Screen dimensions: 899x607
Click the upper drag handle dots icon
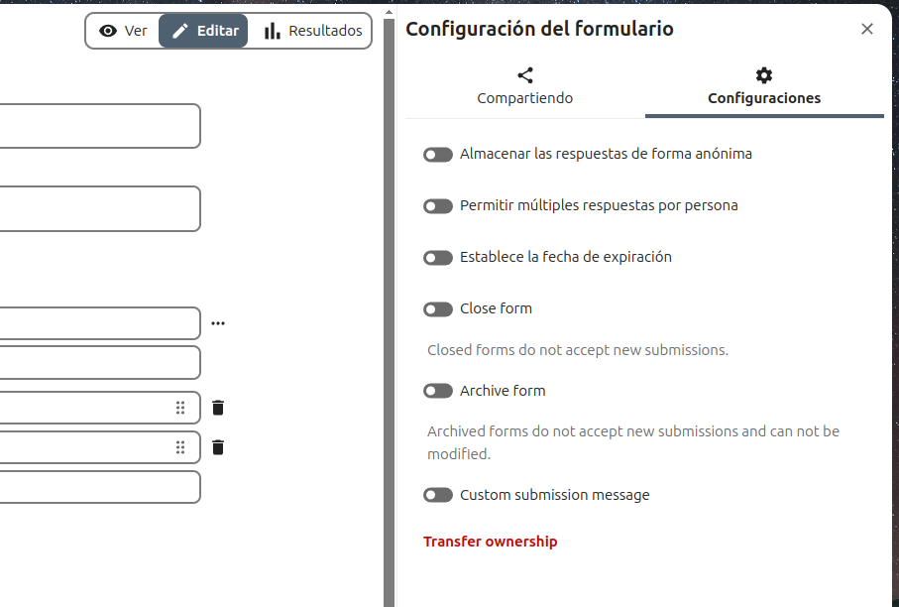[180, 408]
